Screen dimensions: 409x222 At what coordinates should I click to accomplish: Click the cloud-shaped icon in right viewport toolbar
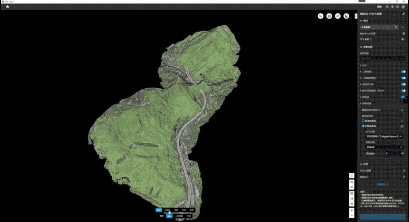click(352, 187)
